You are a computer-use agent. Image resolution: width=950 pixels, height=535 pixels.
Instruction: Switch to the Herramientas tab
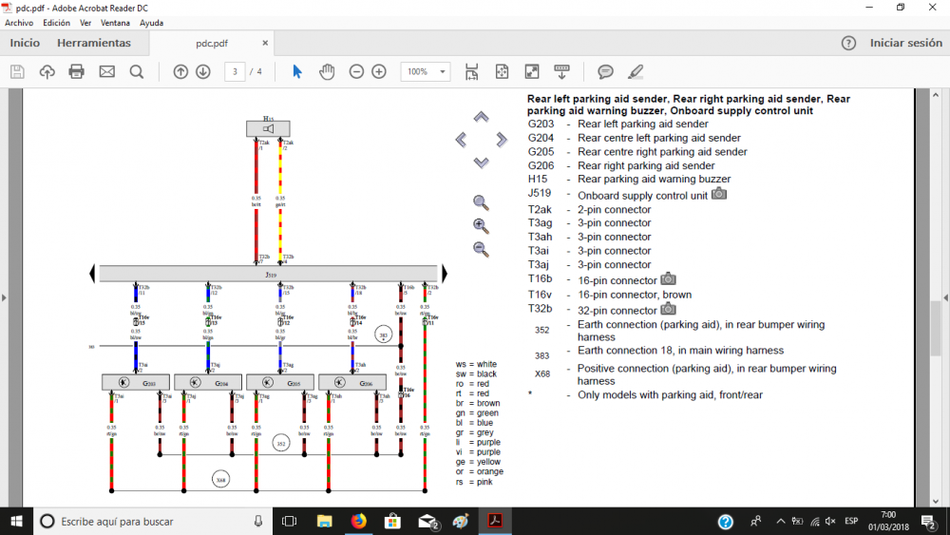94,43
